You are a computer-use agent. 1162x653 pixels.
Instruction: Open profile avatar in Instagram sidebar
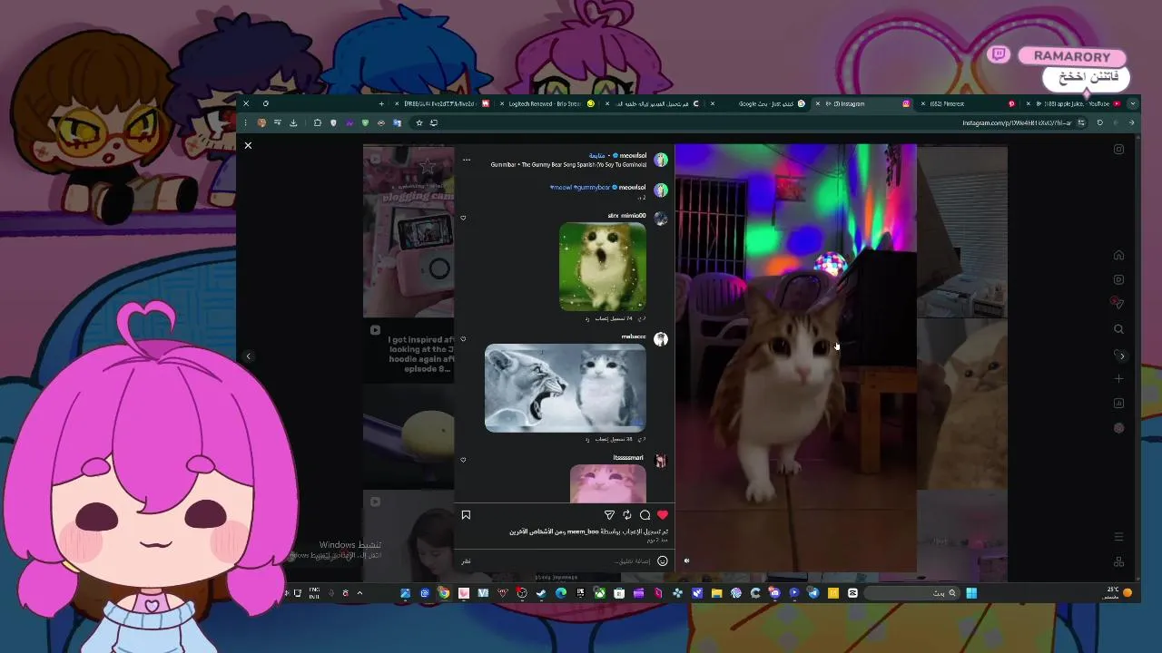click(1118, 428)
